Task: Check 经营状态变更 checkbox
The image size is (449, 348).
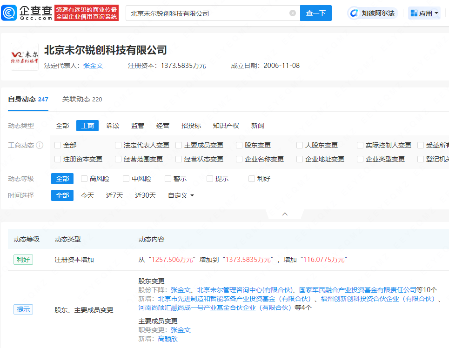Action: [179, 159]
